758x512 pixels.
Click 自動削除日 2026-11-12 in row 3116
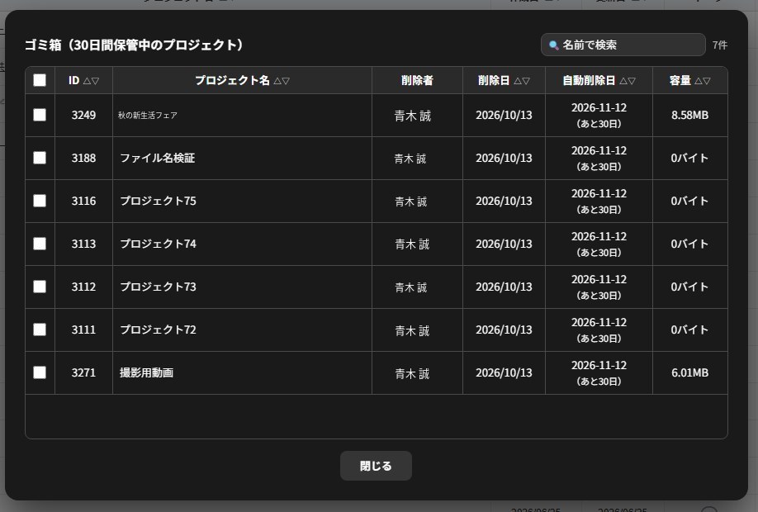(599, 194)
